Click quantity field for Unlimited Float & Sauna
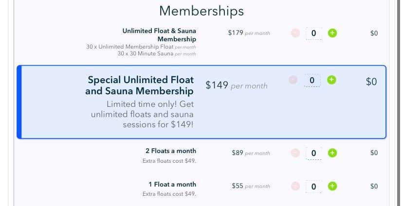This screenshot has width=403, height=206. [313, 33]
